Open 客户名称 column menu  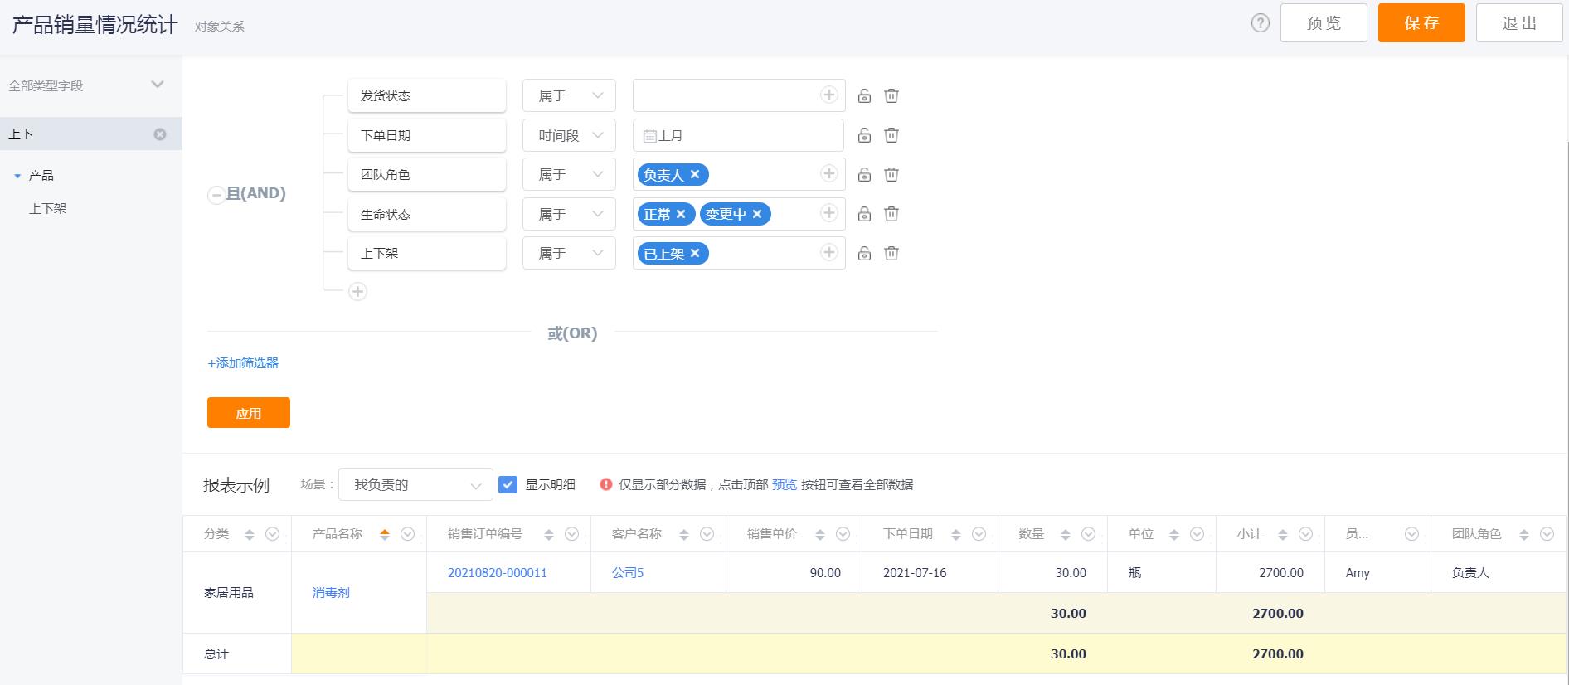pos(707,534)
